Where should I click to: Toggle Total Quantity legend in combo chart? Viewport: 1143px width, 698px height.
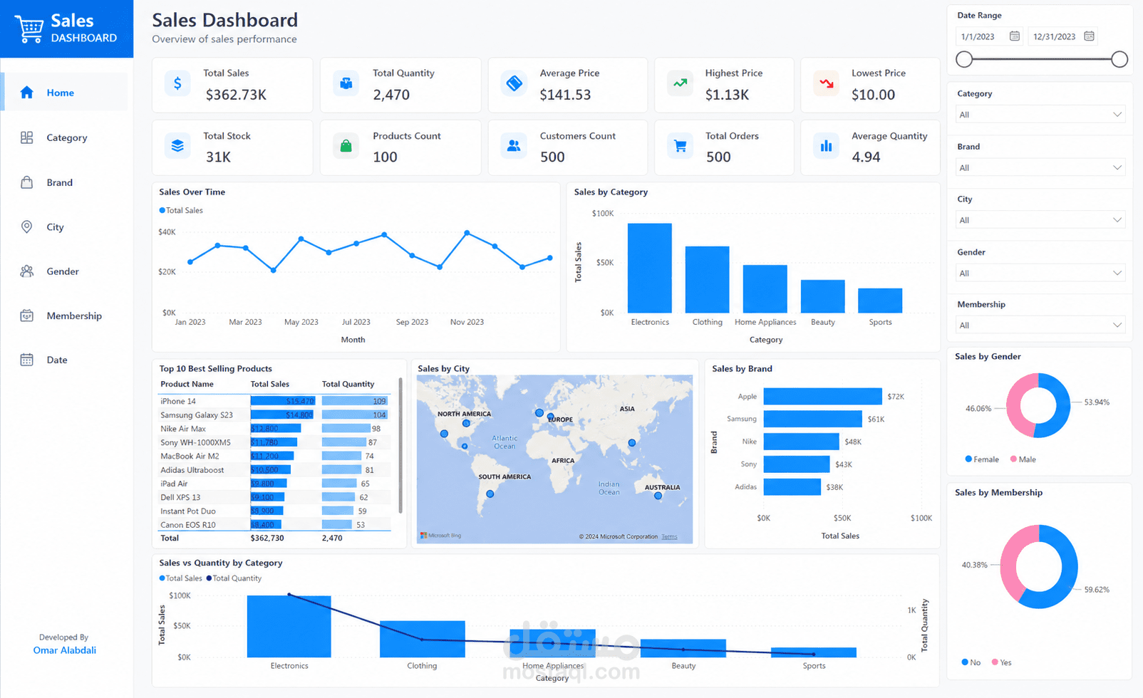234,578
